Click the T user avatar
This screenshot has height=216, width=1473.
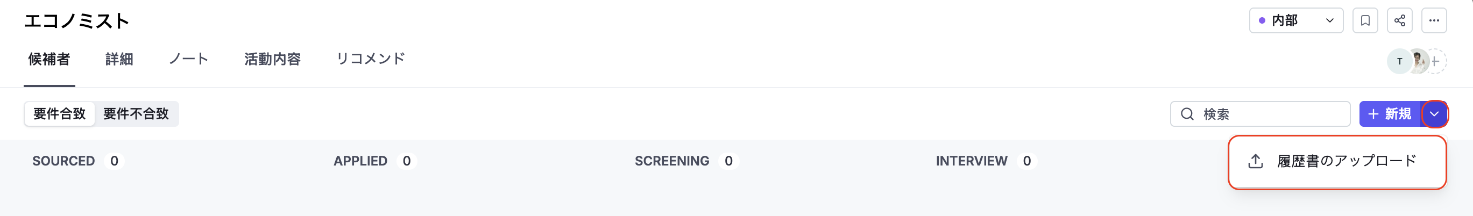tap(1399, 61)
